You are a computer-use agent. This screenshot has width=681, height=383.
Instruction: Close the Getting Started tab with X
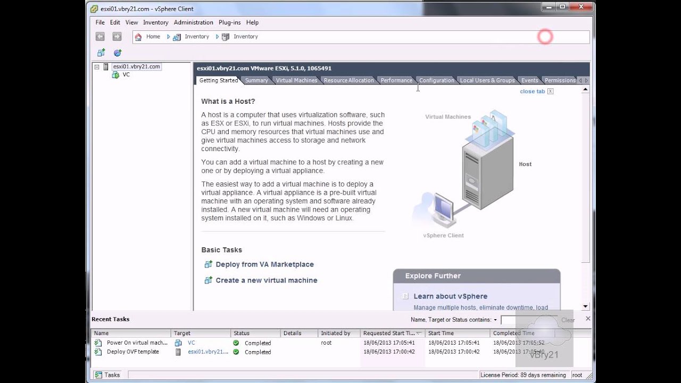click(x=550, y=91)
